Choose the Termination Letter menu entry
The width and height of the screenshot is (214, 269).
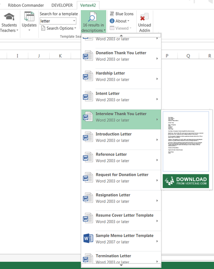[121, 258]
